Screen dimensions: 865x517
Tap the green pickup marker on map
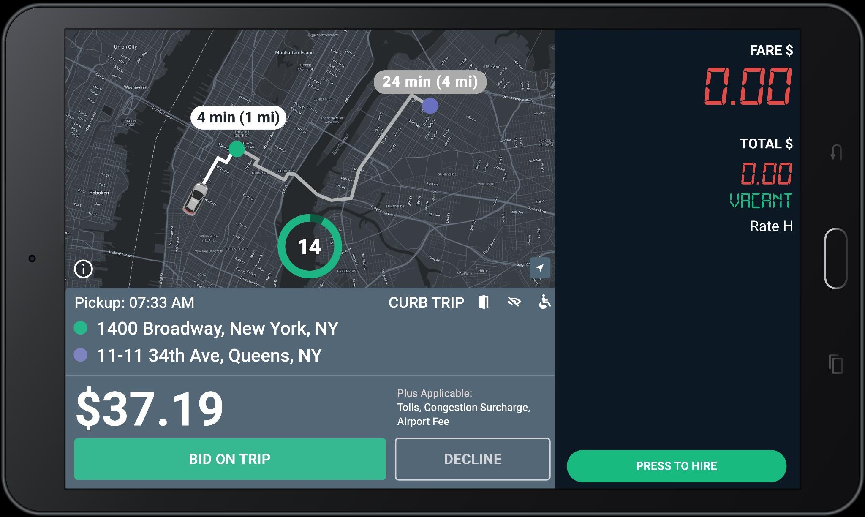237,149
